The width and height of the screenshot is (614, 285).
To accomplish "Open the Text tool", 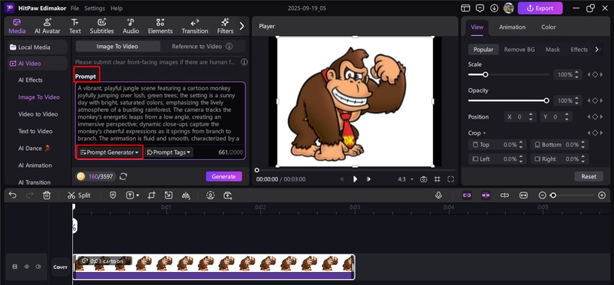I will 74,26.
